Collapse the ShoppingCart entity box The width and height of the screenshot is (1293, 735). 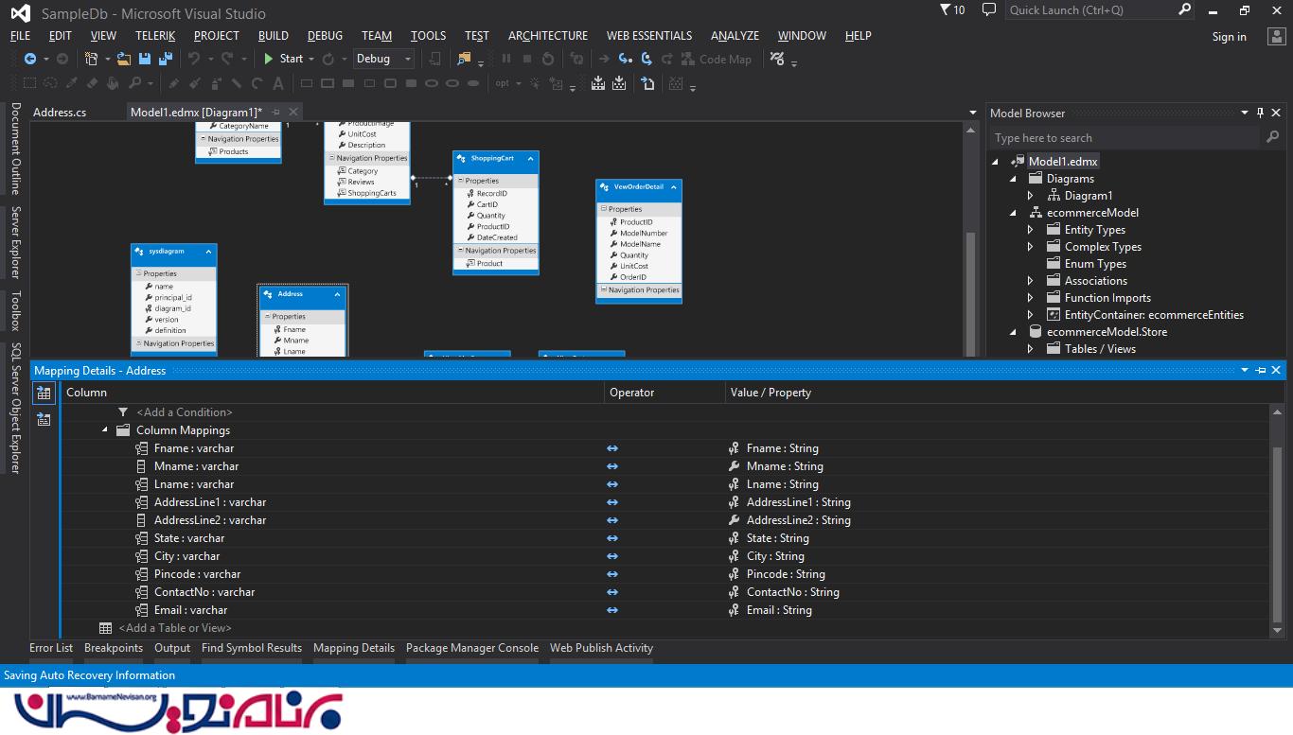point(531,159)
